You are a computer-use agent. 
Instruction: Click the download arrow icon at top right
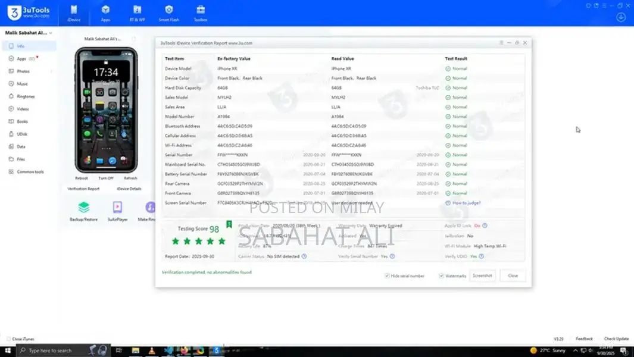click(x=621, y=17)
